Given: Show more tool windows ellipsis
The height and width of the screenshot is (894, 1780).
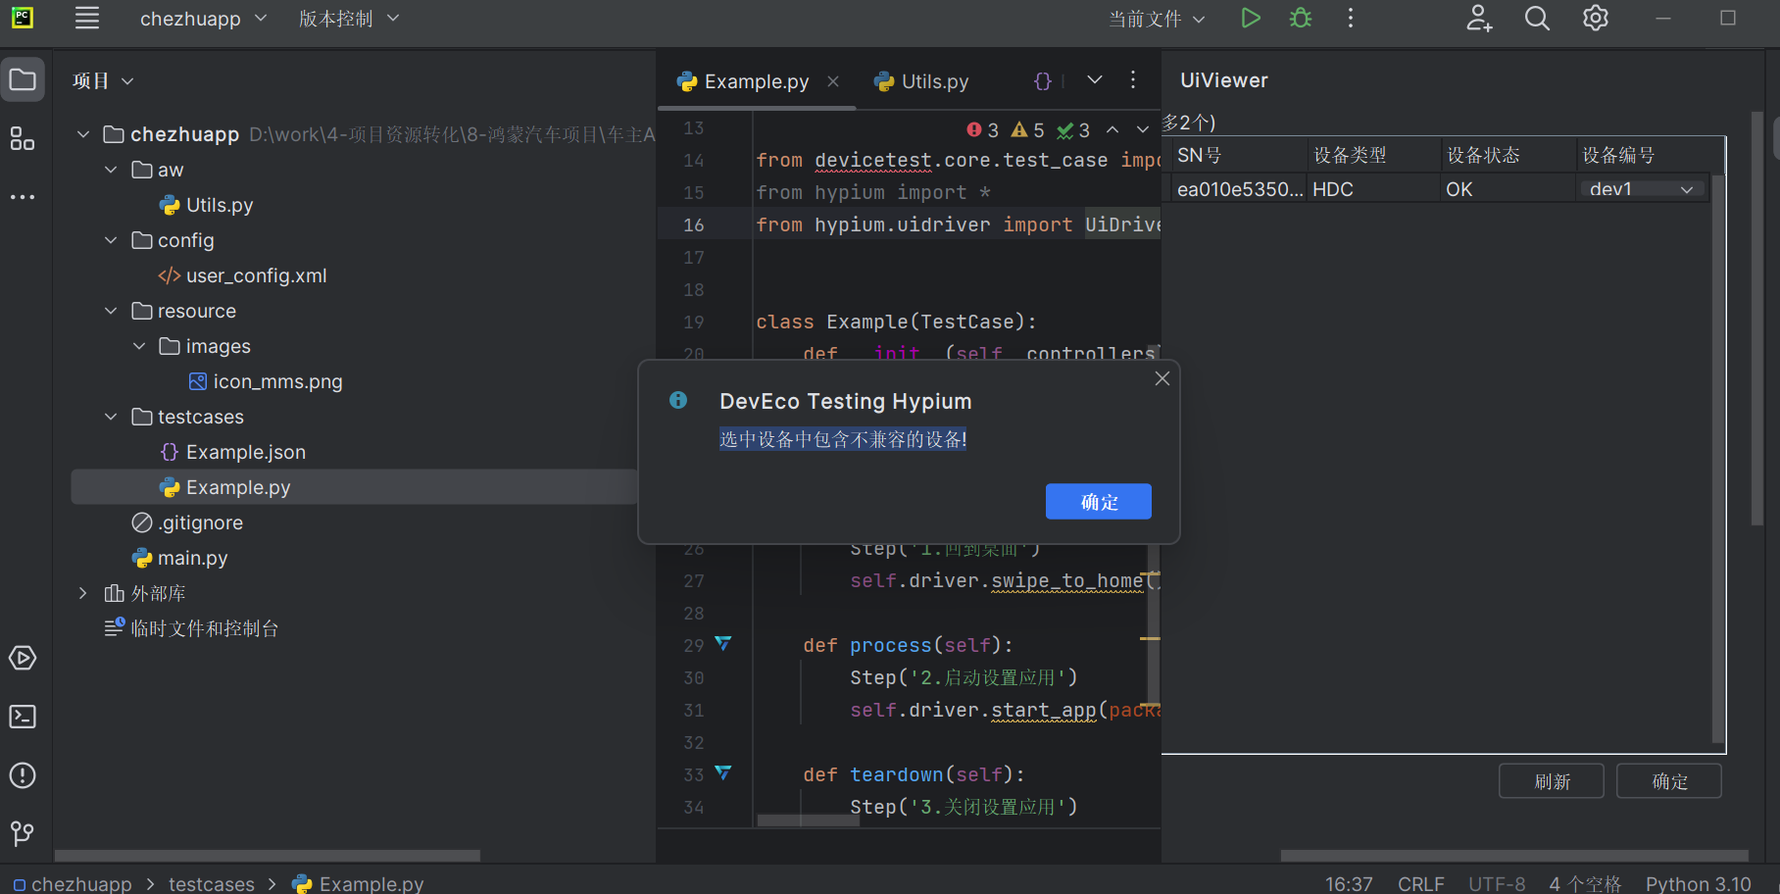Looking at the screenshot, I should tap(23, 197).
